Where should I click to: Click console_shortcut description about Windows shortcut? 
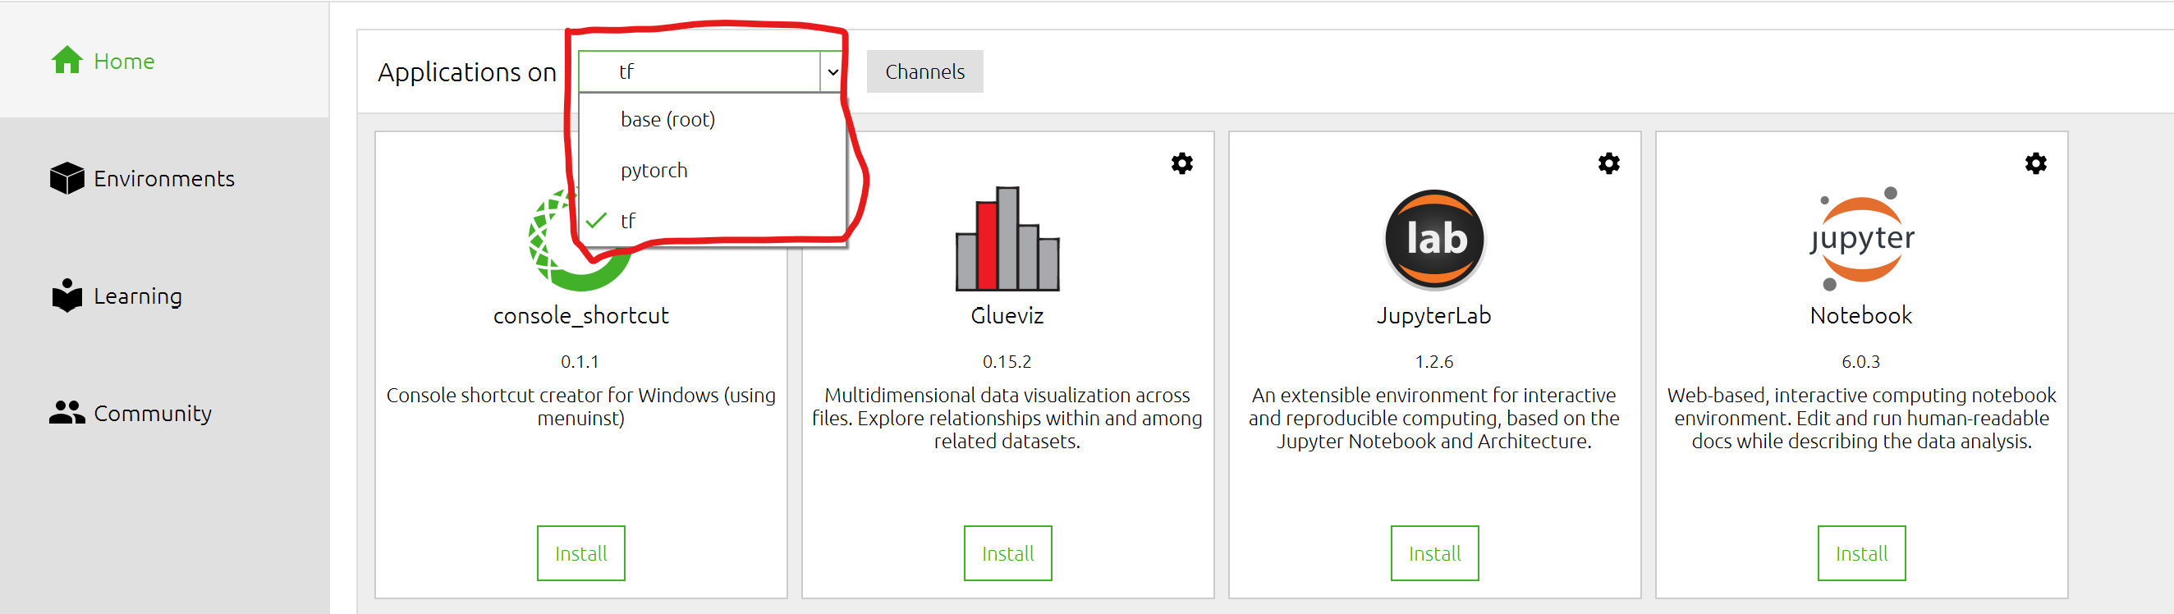[580, 406]
